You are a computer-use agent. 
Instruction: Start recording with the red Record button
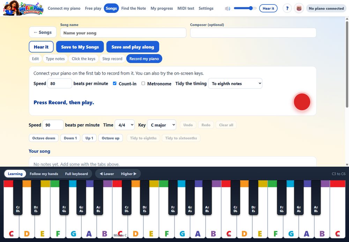[x=302, y=102]
